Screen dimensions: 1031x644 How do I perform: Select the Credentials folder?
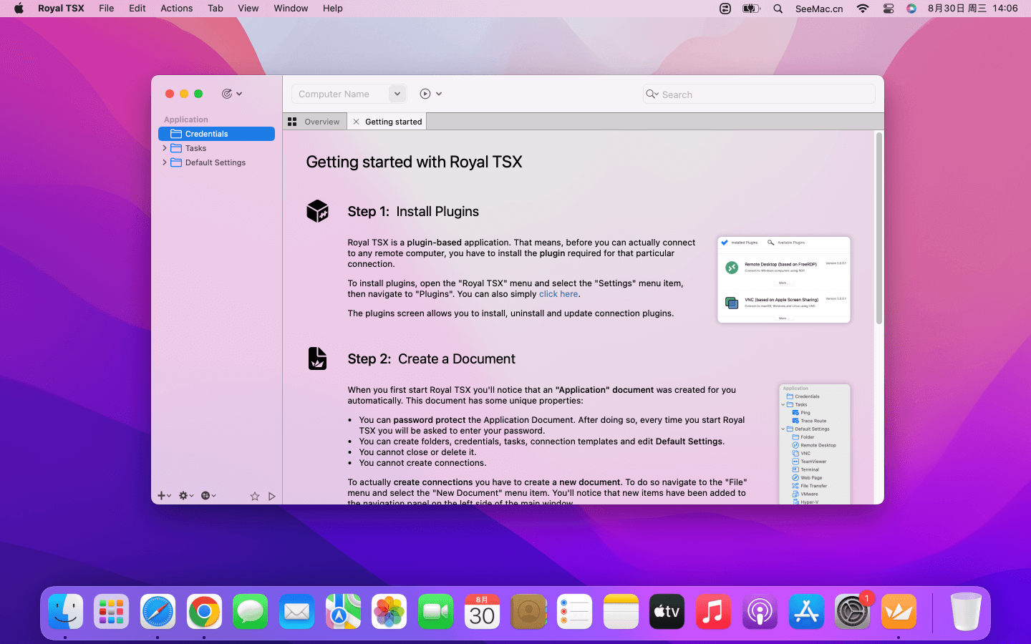pos(206,134)
